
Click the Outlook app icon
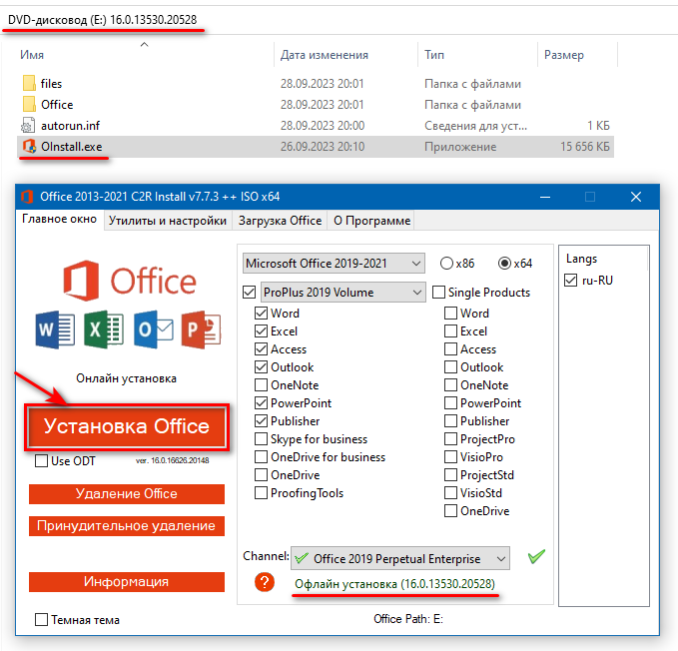point(154,329)
